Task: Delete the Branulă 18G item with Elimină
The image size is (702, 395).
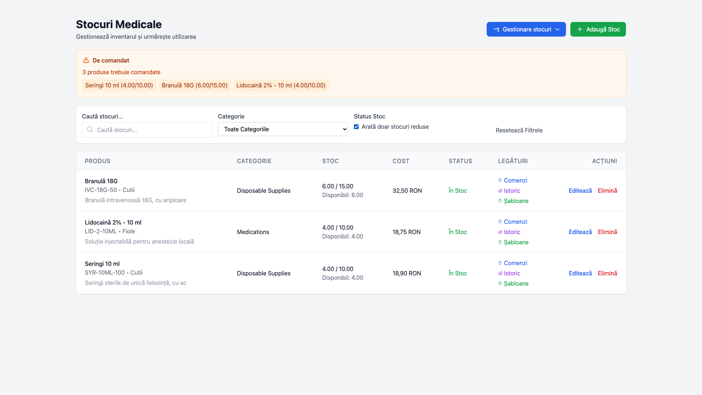Action: coord(607,191)
